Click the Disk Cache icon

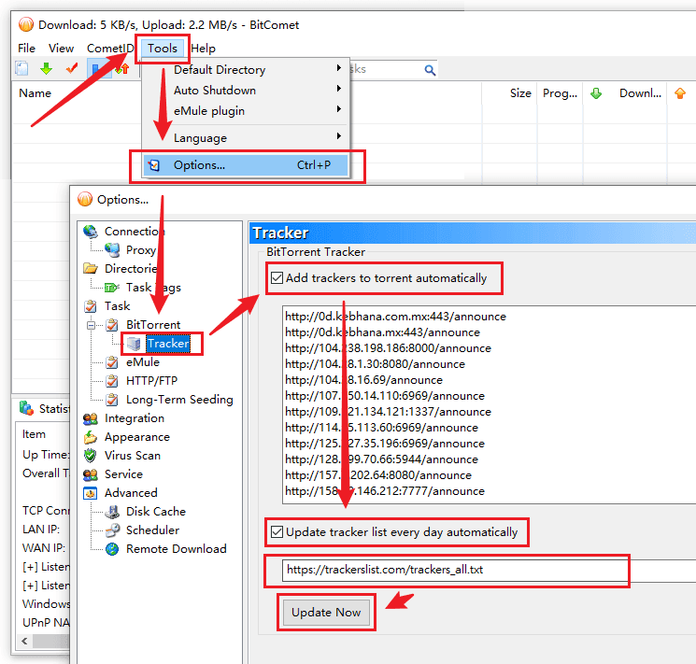point(111,512)
